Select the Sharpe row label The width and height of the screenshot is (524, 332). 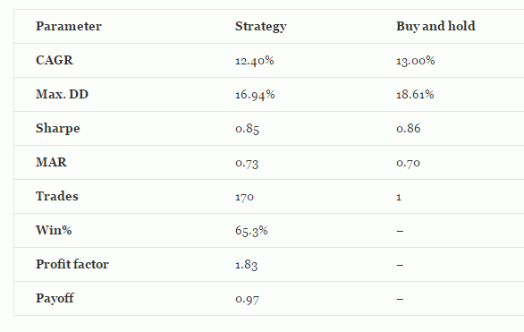[58, 129]
